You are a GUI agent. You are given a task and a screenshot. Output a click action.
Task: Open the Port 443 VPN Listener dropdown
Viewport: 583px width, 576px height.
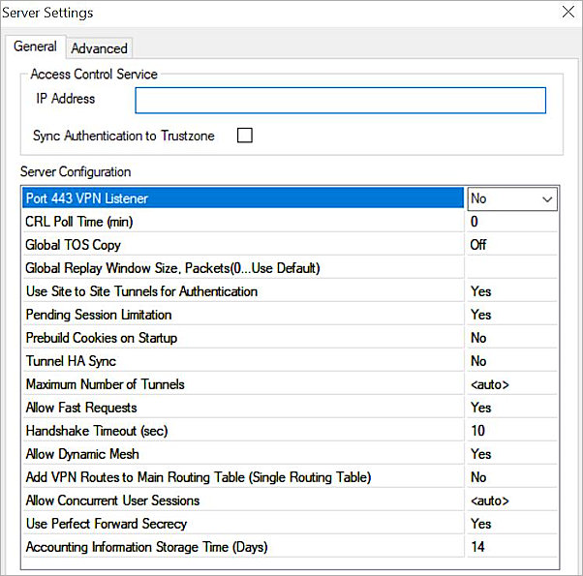pos(547,198)
